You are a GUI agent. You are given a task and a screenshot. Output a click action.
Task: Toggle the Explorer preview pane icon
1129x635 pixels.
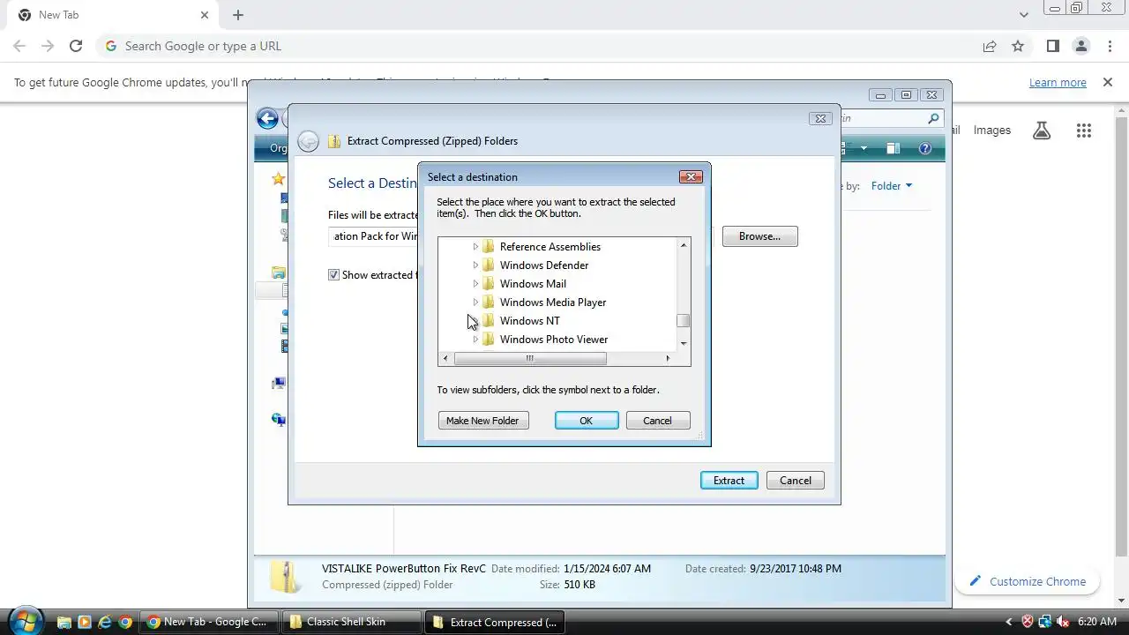893,148
